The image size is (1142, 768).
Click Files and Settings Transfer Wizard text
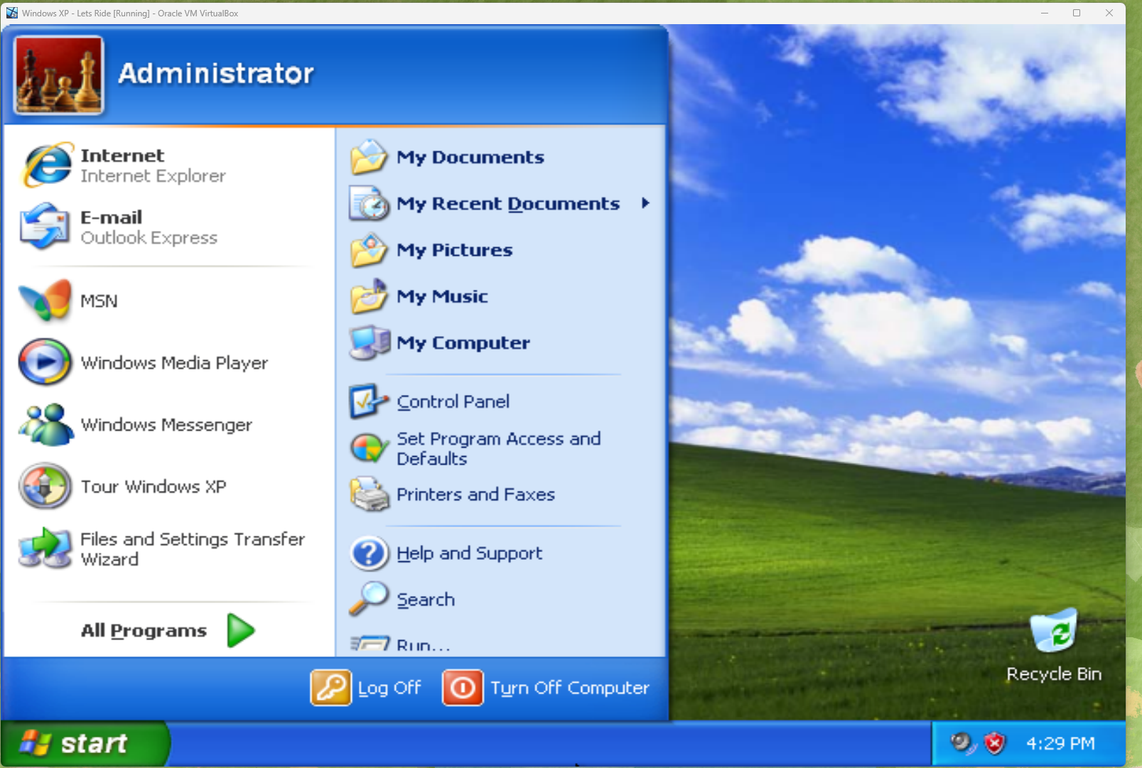coord(193,549)
